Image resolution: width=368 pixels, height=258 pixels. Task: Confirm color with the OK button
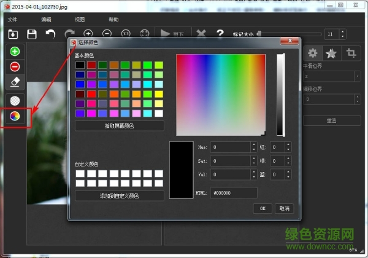click(x=263, y=208)
